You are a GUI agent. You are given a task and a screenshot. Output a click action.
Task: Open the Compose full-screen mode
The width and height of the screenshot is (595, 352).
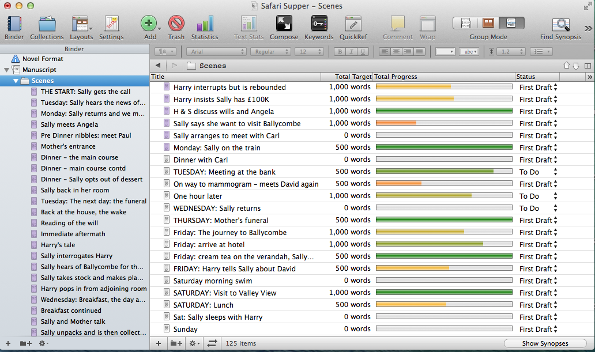coord(284,24)
